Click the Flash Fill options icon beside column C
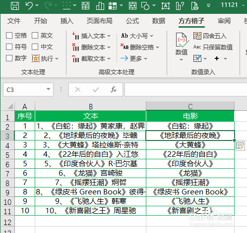Viewport: 247px width, 233px height. 240,146
